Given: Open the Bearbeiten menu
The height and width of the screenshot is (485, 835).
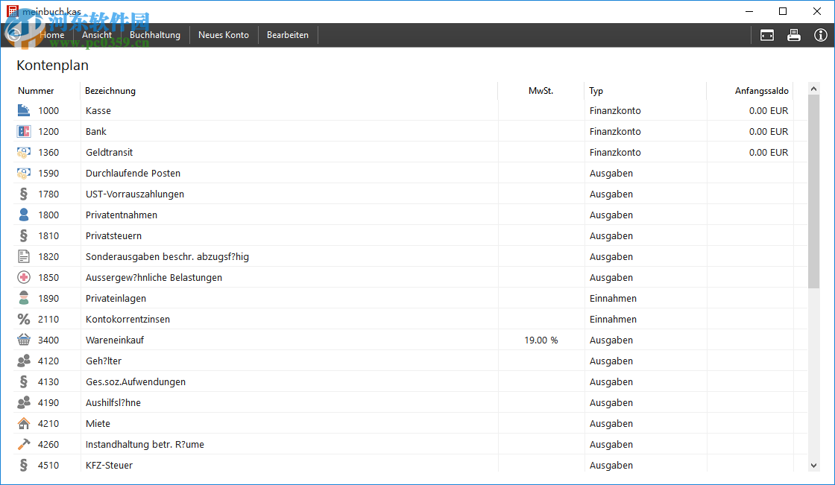Looking at the screenshot, I should (x=288, y=35).
